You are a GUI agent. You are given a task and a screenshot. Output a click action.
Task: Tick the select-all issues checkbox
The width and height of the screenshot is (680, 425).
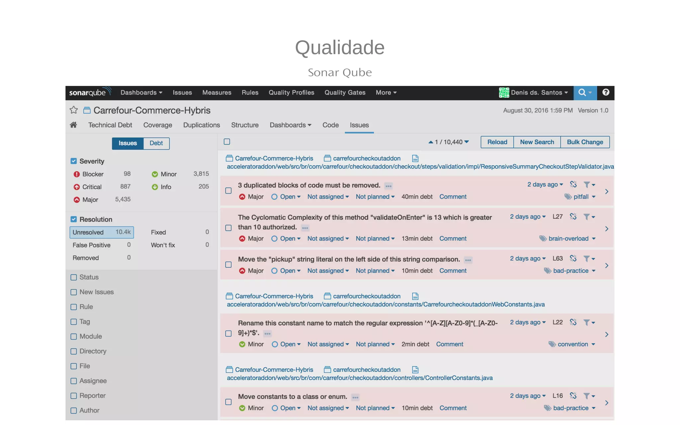227,142
